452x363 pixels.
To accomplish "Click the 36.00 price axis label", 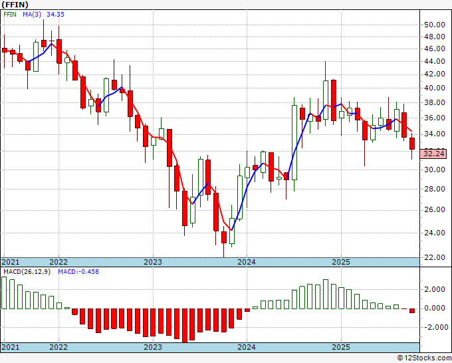I will [x=435, y=118].
